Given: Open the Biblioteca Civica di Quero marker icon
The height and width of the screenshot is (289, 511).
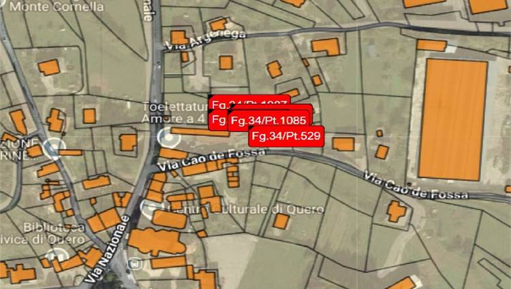Looking at the screenshot, I should pyautogui.click(x=58, y=255).
